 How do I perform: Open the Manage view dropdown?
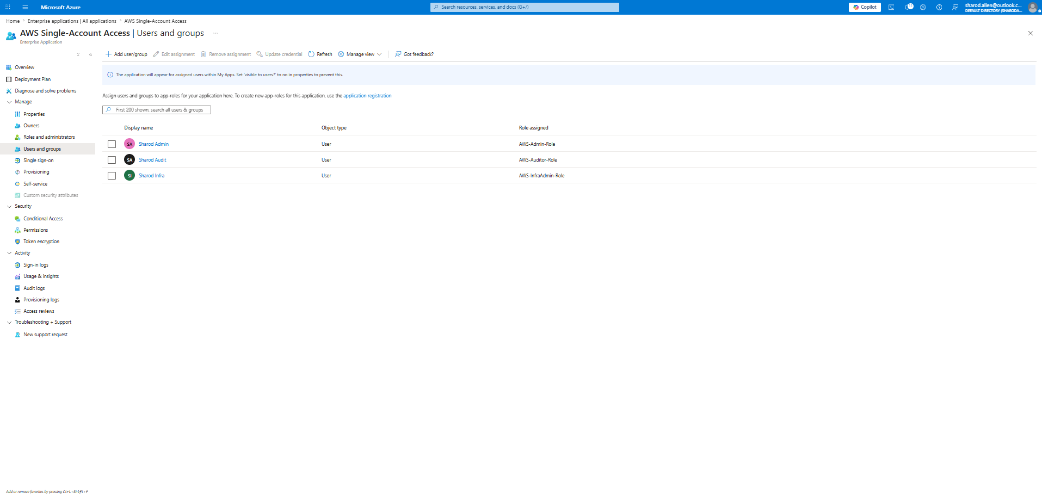pos(360,54)
